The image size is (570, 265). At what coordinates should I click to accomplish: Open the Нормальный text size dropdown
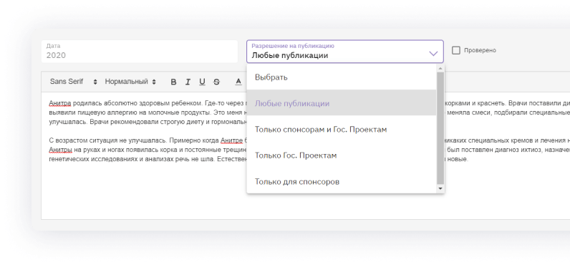coord(130,82)
